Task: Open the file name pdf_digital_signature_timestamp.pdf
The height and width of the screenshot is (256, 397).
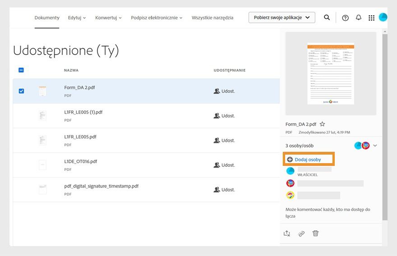Action: pos(101,186)
